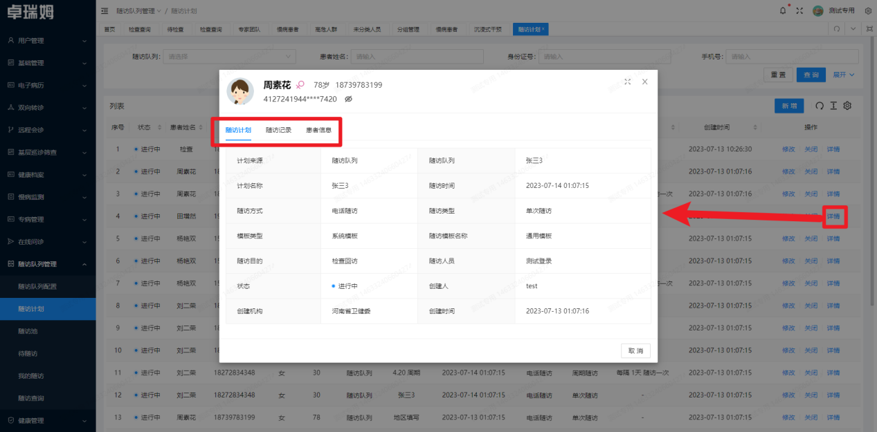Click the refresh icon on the tabs toolbar

(837, 28)
